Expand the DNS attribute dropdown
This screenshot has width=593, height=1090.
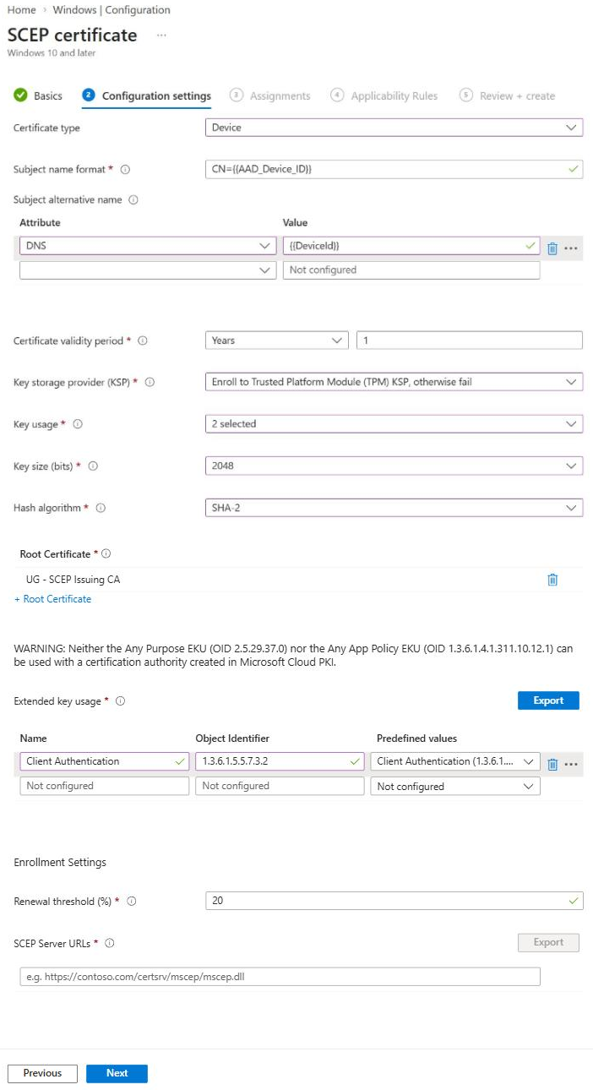[148, 246]
